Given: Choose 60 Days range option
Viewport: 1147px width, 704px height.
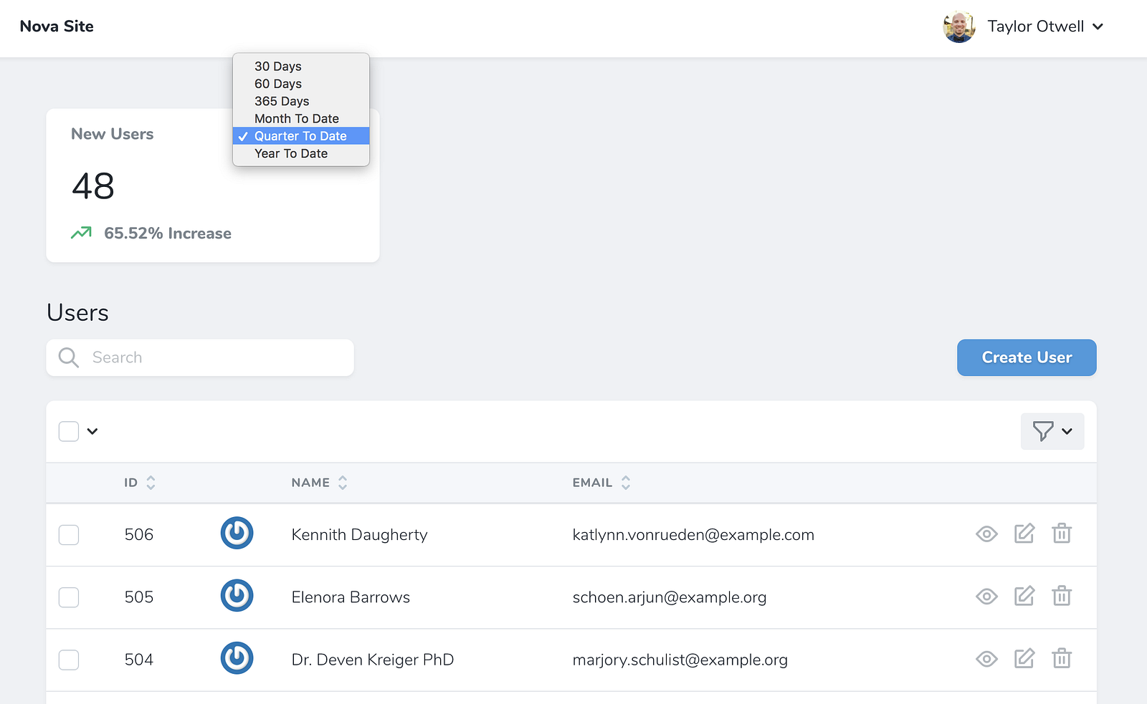Looking at the screenshot, I should click(301, 84).
